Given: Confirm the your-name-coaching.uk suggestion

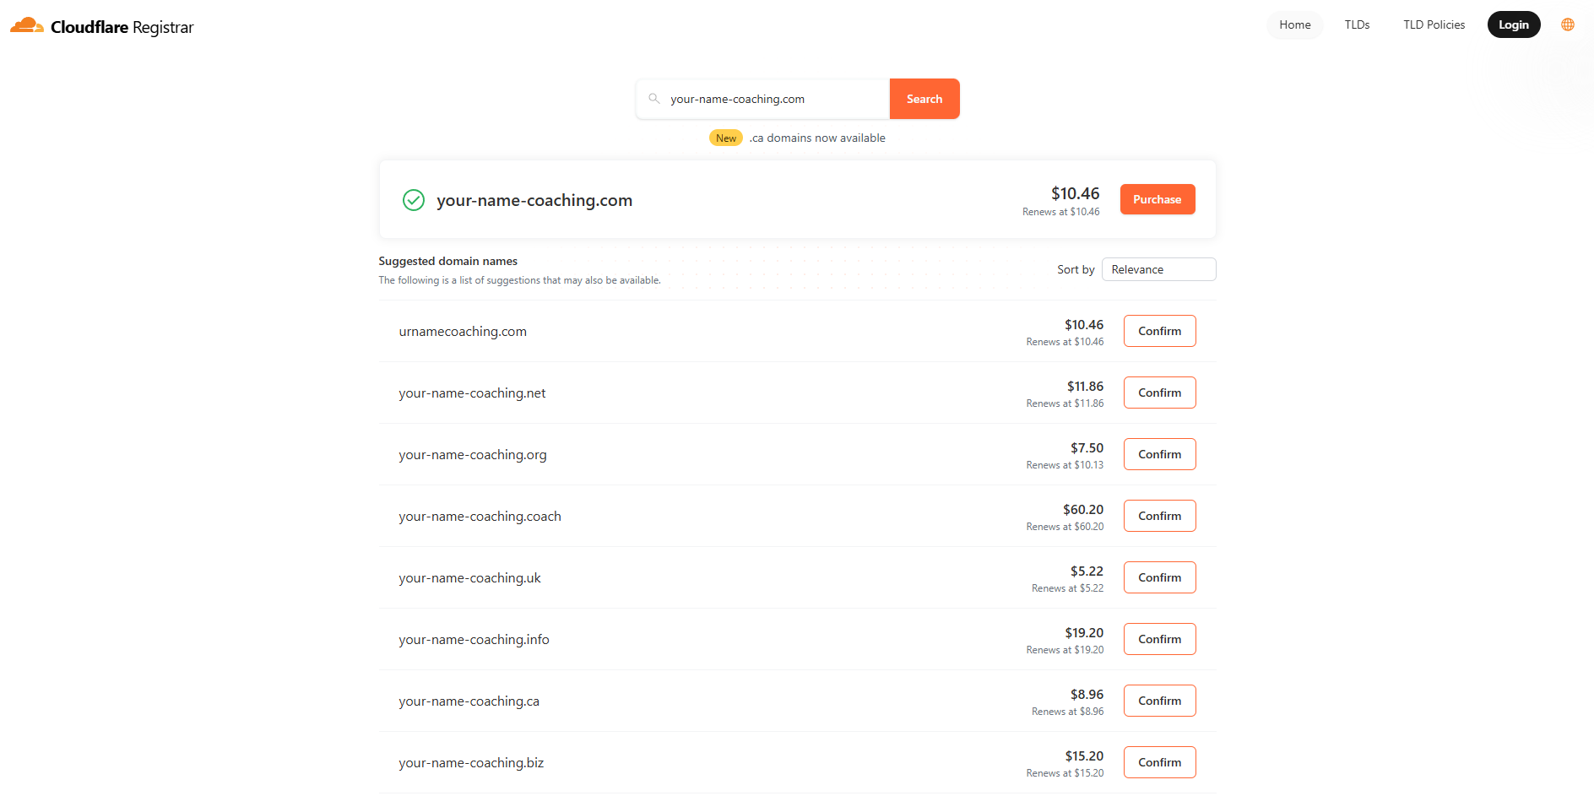Looking at the screenshot, I should coord(1159,577).
